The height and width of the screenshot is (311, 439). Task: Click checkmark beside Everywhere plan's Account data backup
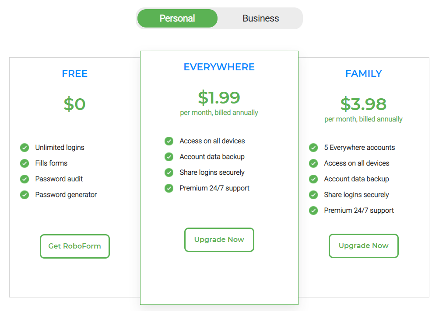tap(169, 157)
